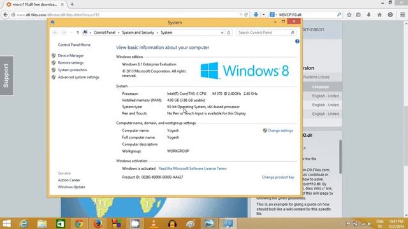
Task: Open Firefox downloads panel
Action: (x=368, y=15)
